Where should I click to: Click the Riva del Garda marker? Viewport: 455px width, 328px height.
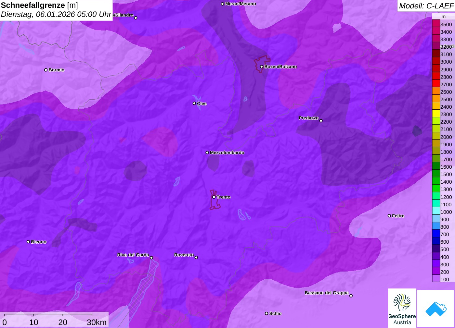point(151,258)
